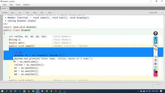Show hidden system tray icons
This screenshot has width=165, height=93.
[x=138, y=91]
